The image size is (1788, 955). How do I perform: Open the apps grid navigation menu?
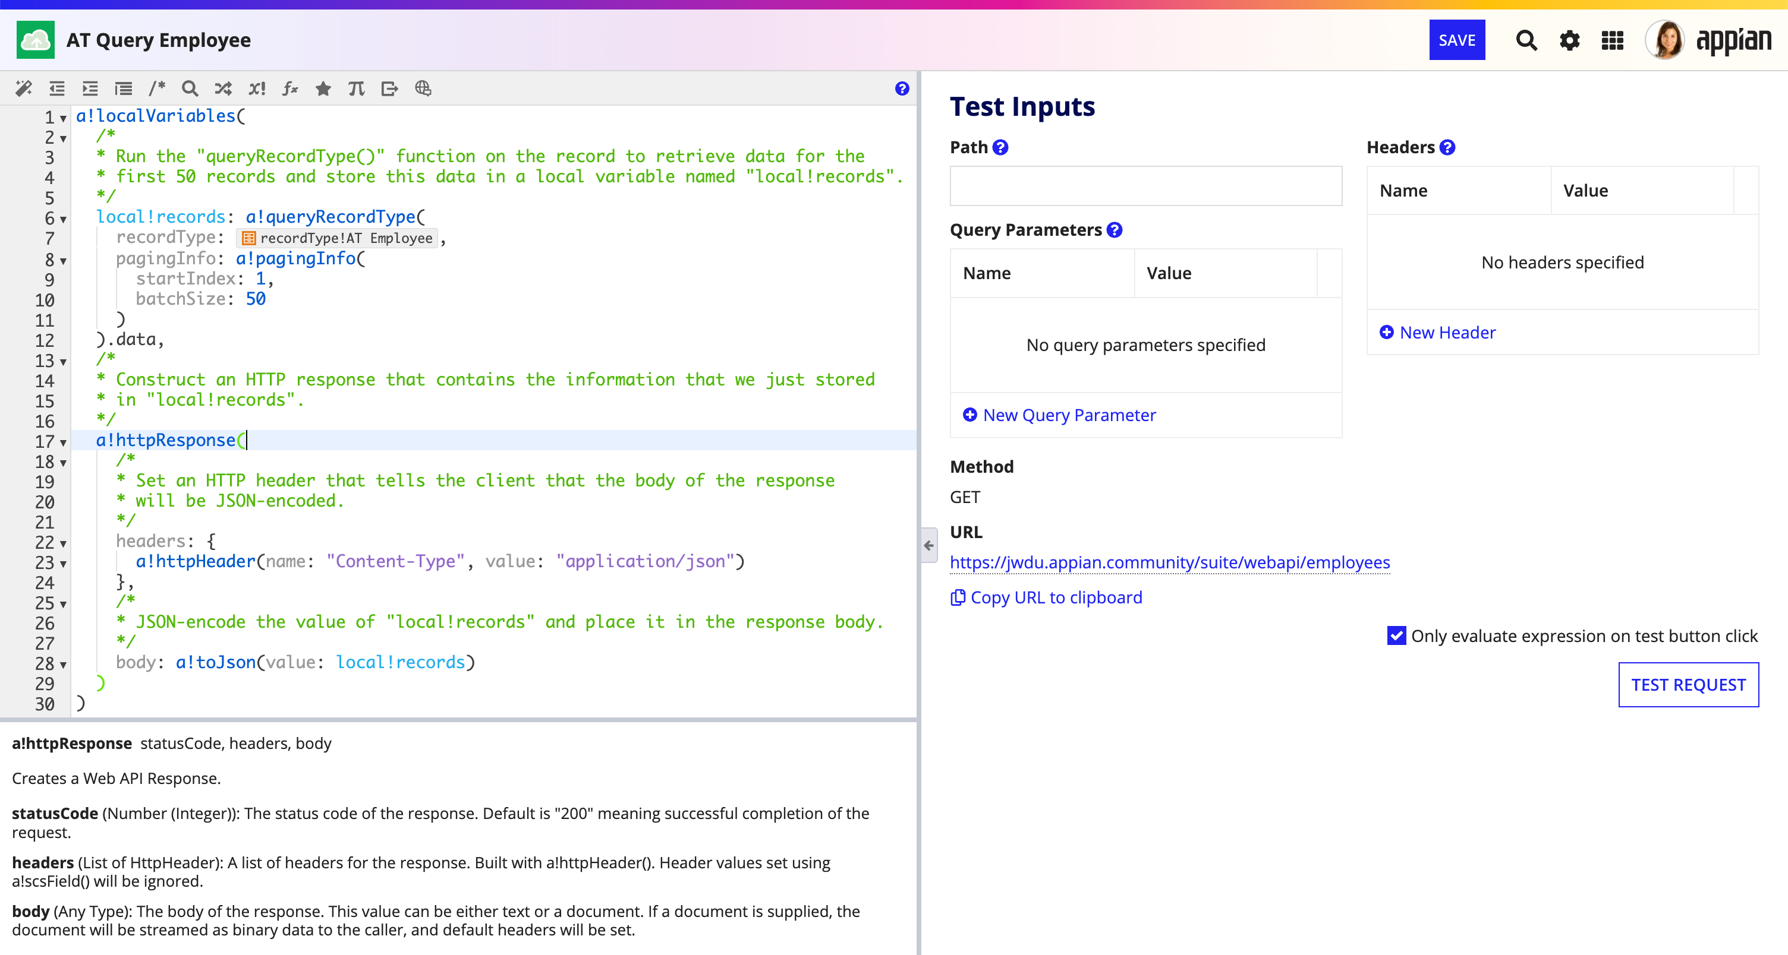coord(1611,40)
